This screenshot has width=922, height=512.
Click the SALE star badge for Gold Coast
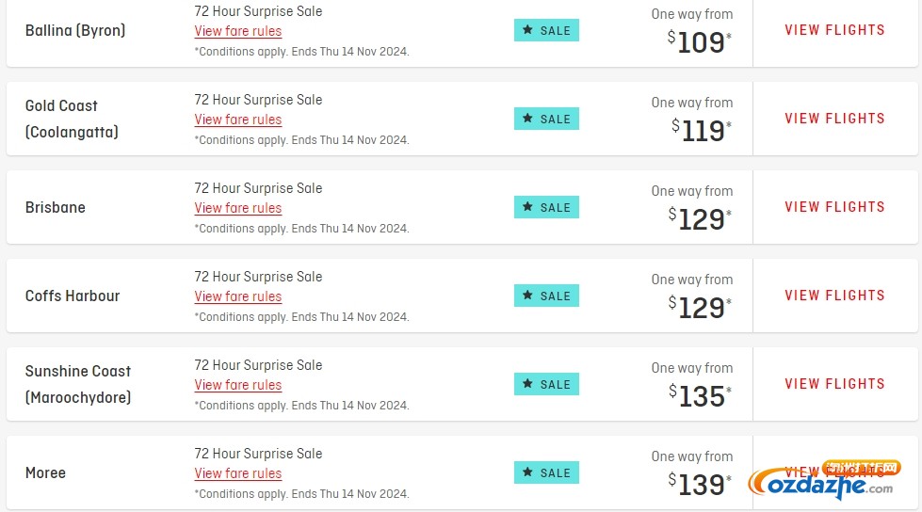[546, 119]
